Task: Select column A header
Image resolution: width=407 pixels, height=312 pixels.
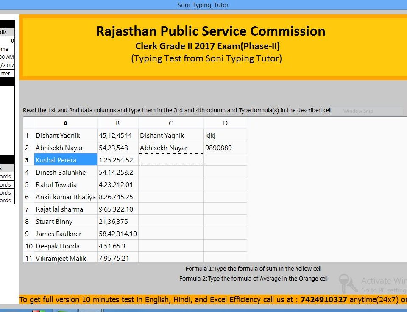Action: click(66, 123)
